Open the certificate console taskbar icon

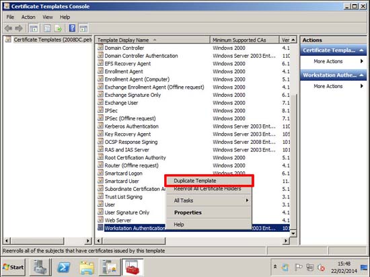109,268
